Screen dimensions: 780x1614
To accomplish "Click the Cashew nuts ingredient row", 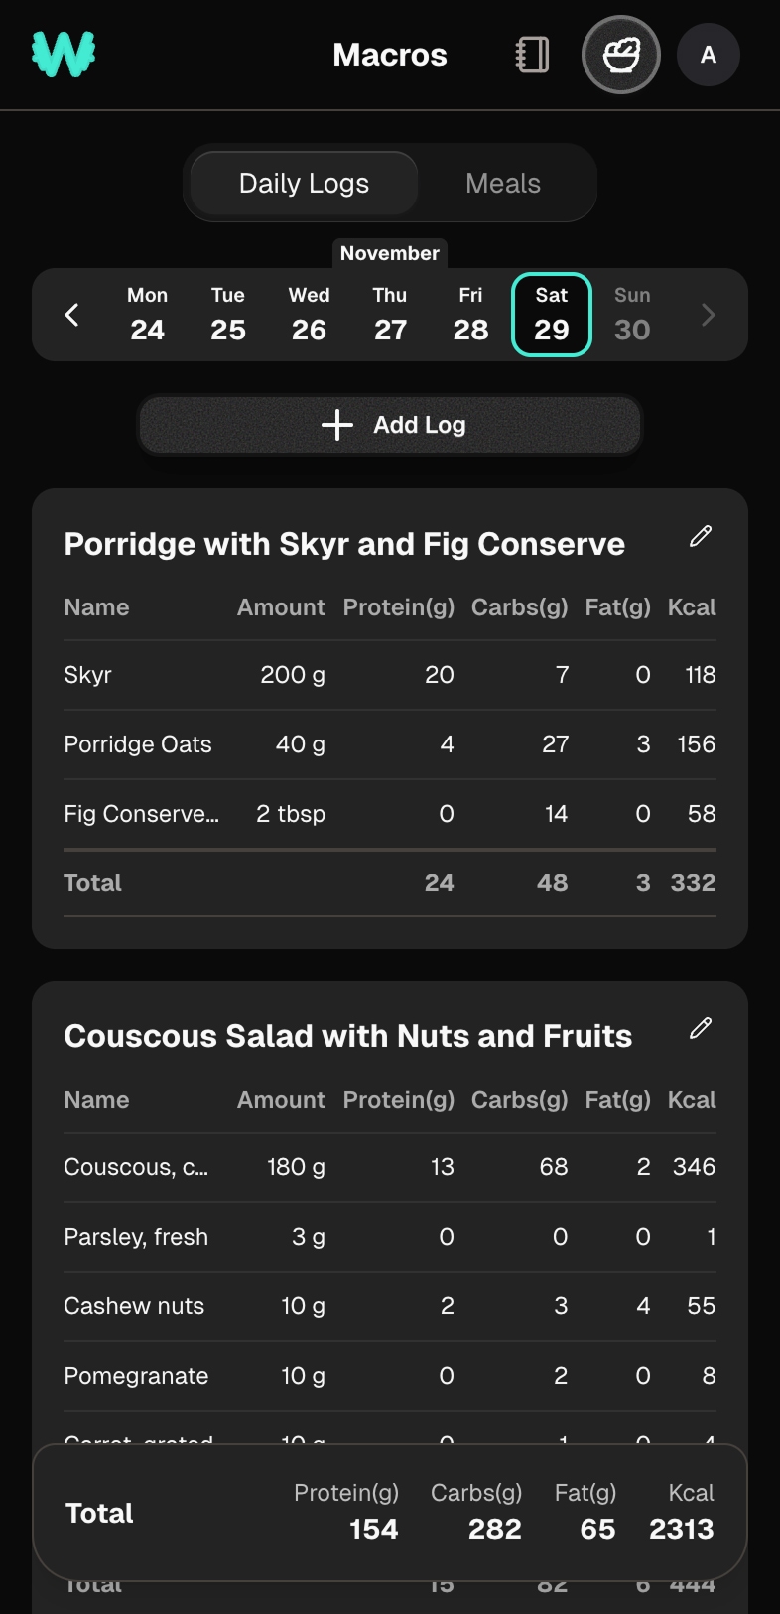I will (x=389, y=1306).
